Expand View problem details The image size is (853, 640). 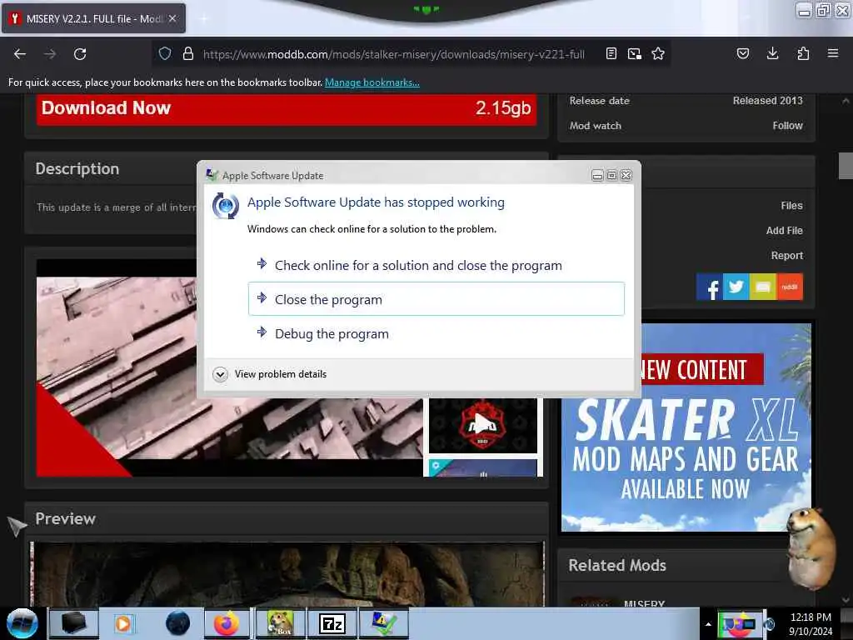[x=271, y=374]
